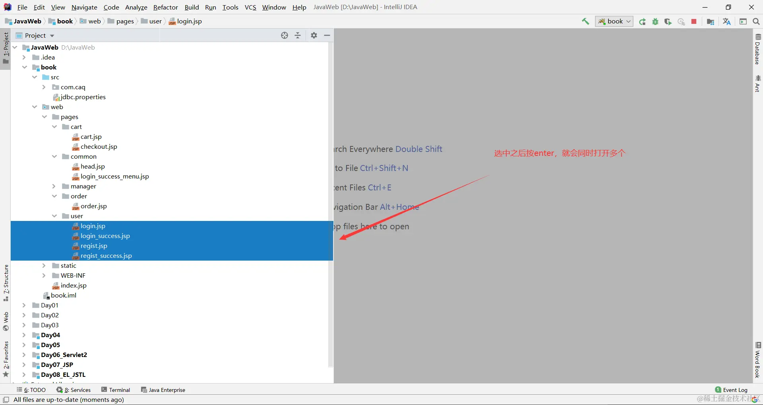Open the 8: Services tool window
The width and height of the screenshot is (763, 405).
[74, 390]
